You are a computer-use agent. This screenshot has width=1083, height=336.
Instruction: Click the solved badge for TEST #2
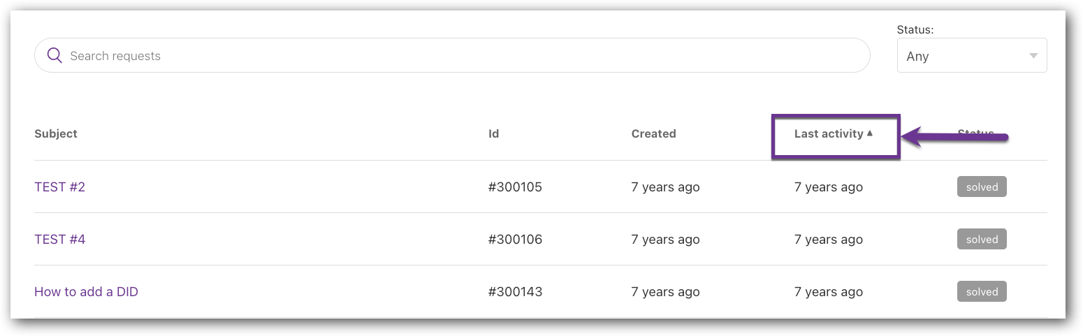click(982, 187)
